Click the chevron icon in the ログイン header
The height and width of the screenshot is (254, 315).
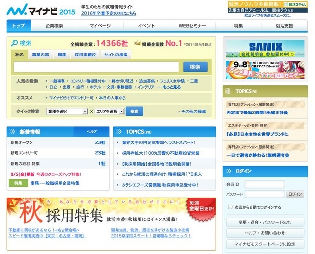click(x=228, y=171)
